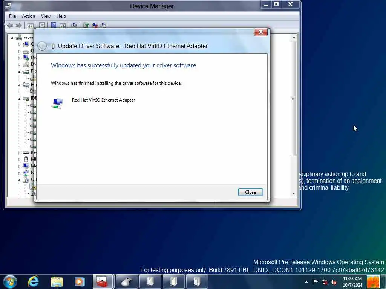Collapse the root wow node in device tree
Image resolution: width=386 pixels, height=289 pixels.
click(x=12, y=38)
